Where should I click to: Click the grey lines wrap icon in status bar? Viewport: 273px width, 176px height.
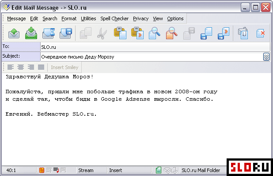pyautogui.click(x=49, y=170)
